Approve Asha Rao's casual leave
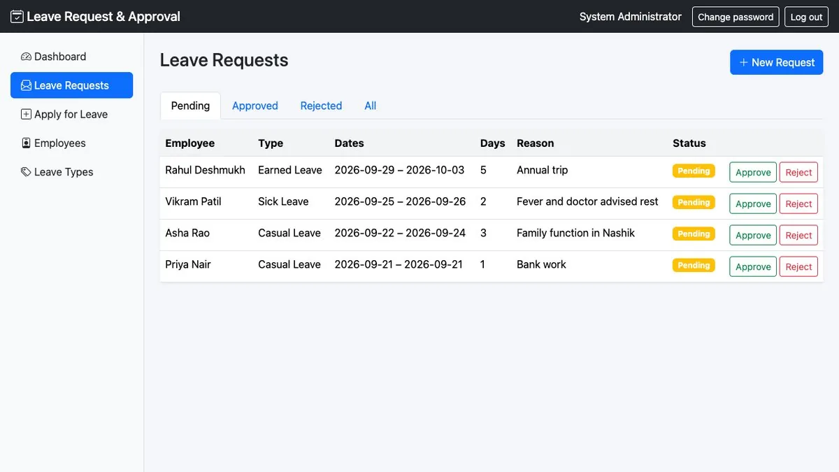 coord(753,235)
